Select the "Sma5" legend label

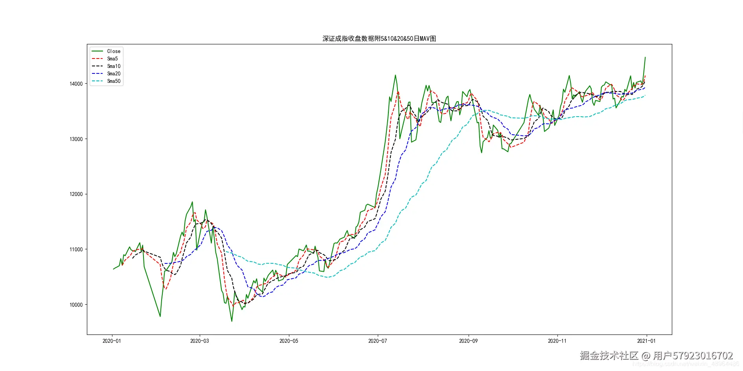[x=112, y=59]
